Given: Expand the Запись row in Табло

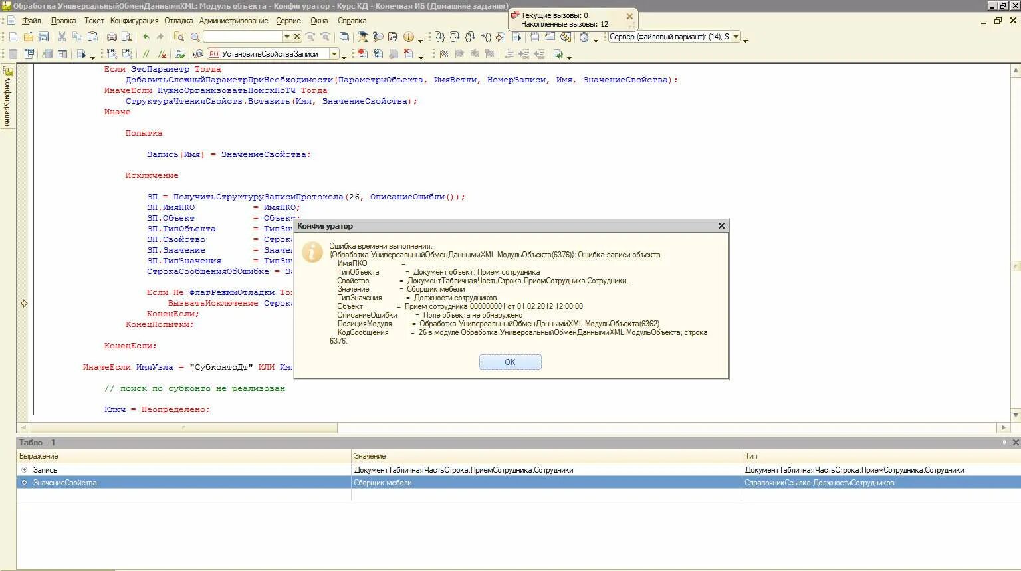Looking at the screenshot, I should point(25,470).
